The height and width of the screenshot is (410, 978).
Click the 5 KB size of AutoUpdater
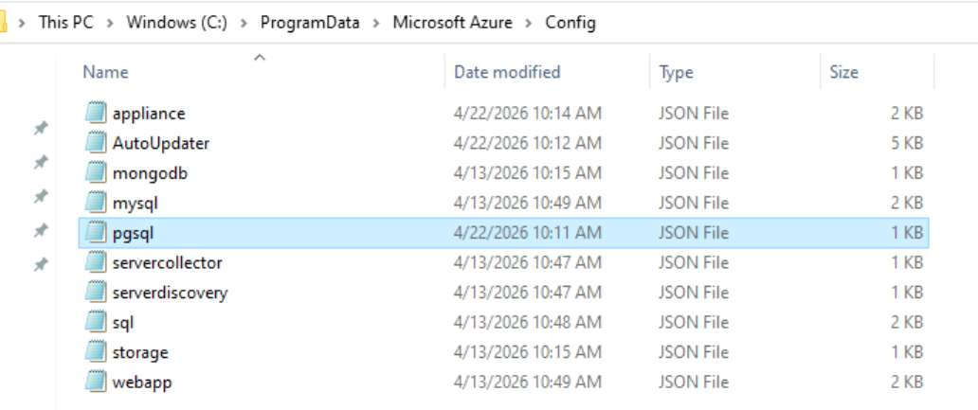907,143
